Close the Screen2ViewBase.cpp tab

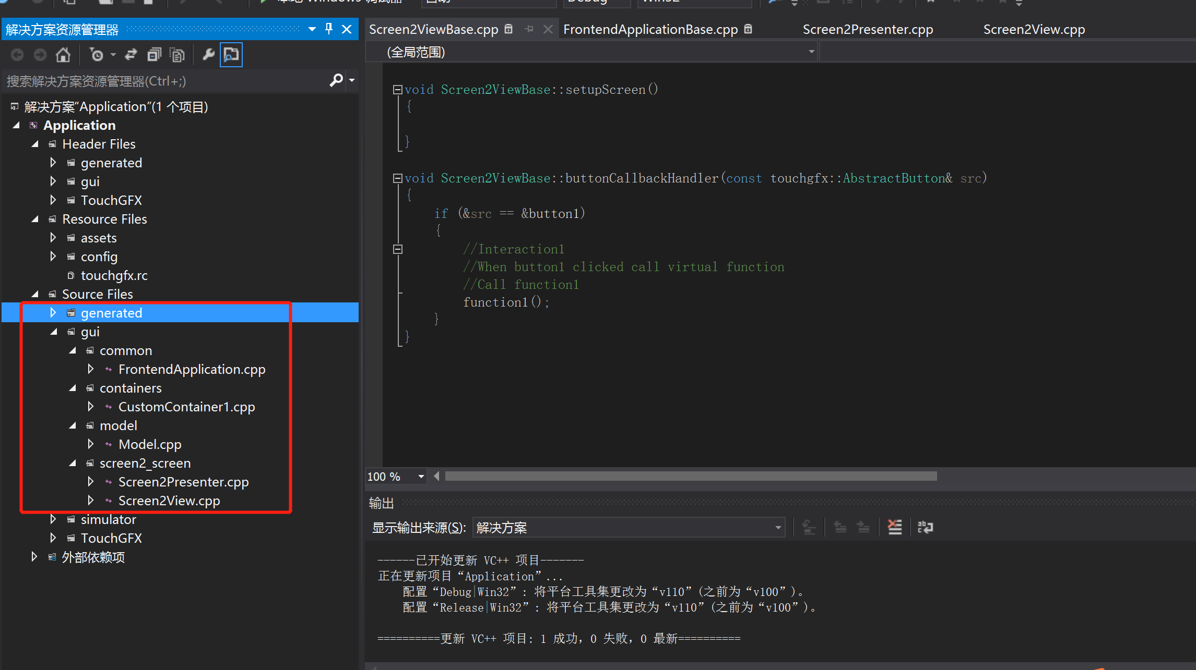[x=548, y=29]
